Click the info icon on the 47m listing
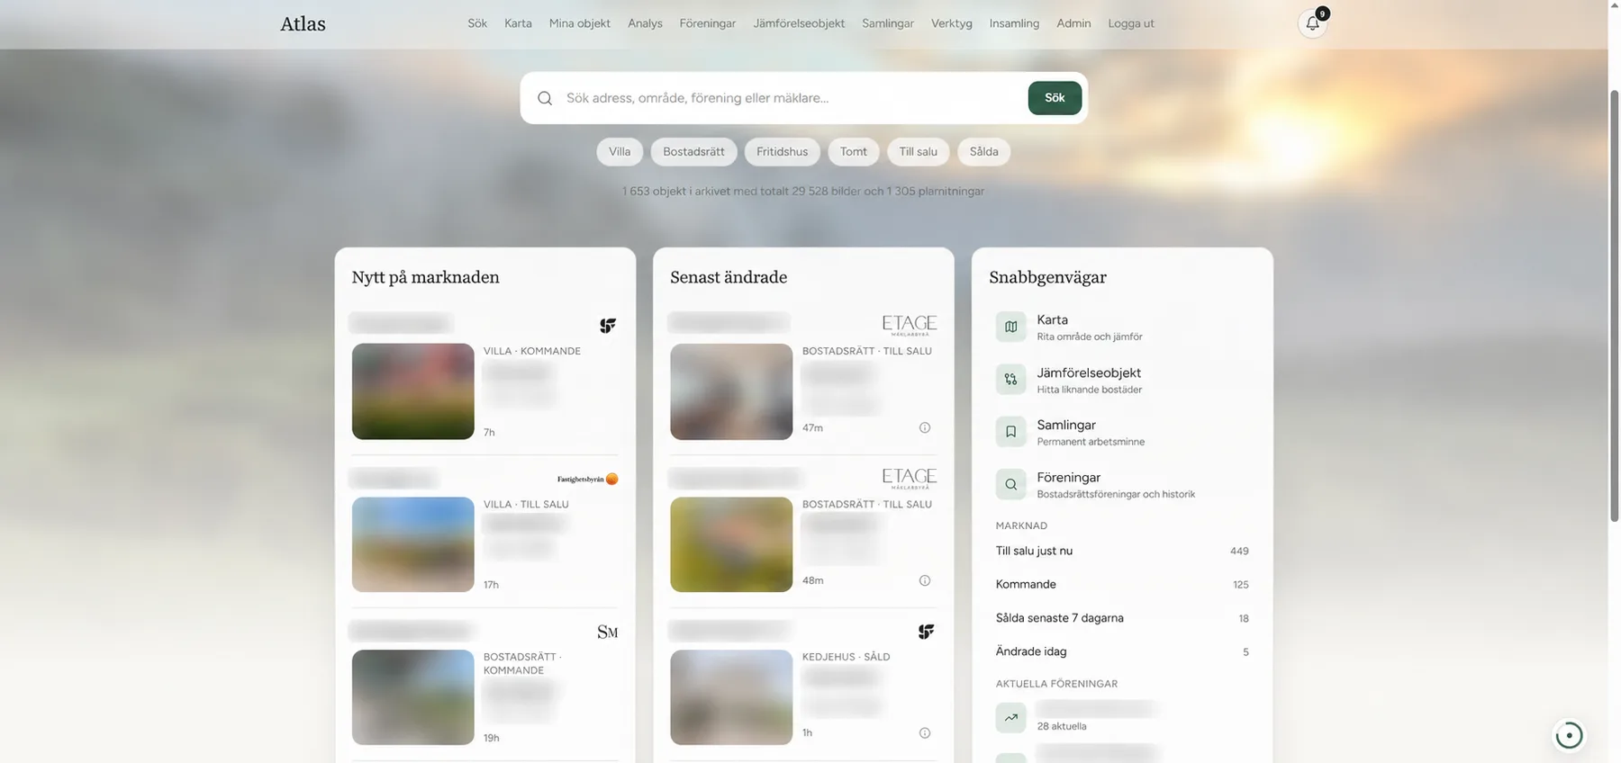 click(x=924, y=427)
